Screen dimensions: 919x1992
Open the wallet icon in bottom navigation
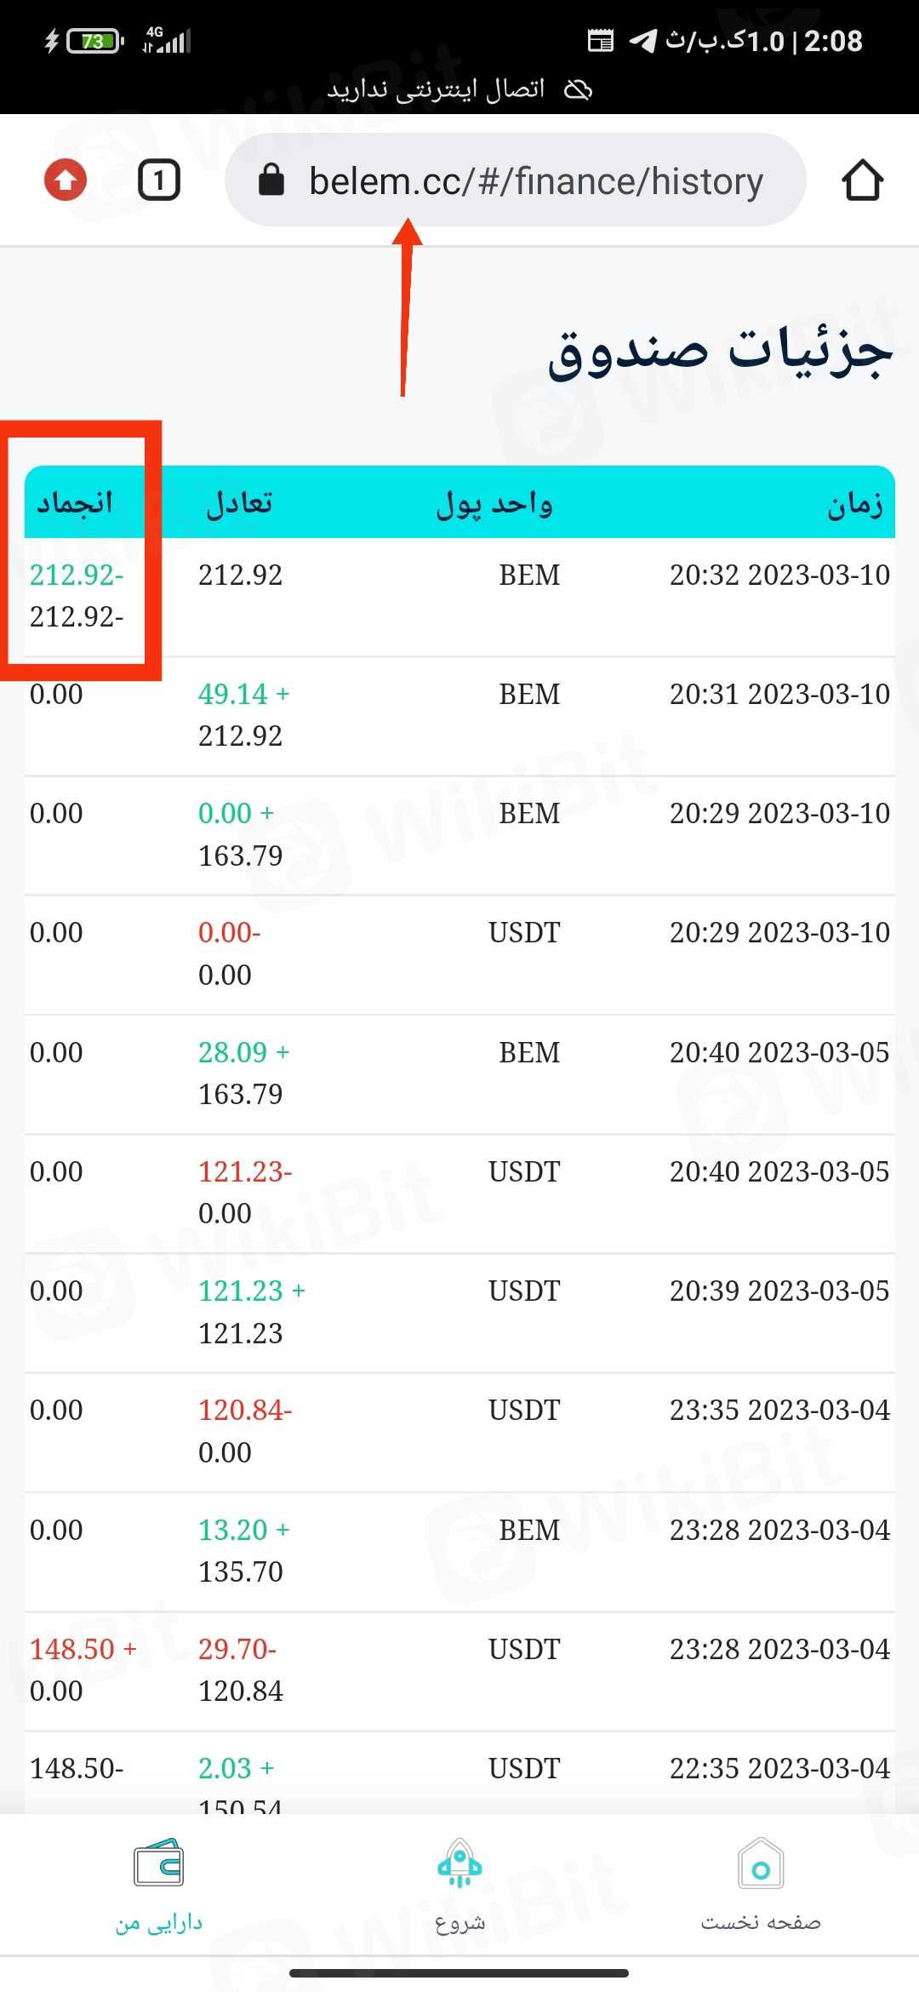(x=158, y=1864)
